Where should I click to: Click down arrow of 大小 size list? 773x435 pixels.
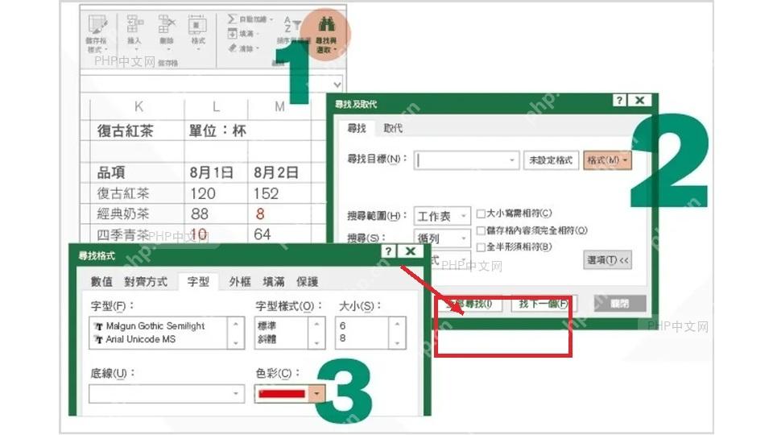click(397, 342)
